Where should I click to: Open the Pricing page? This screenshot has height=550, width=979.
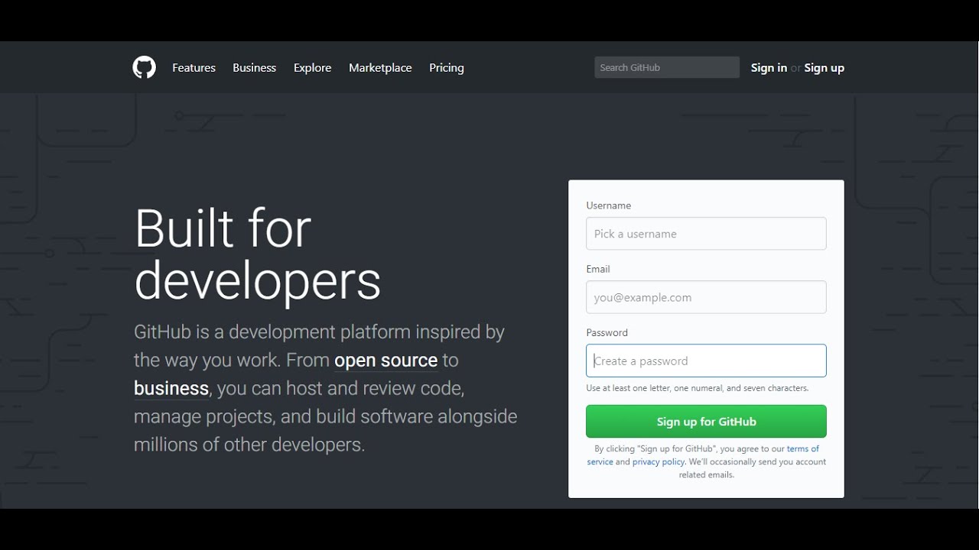tap(447, 68)
